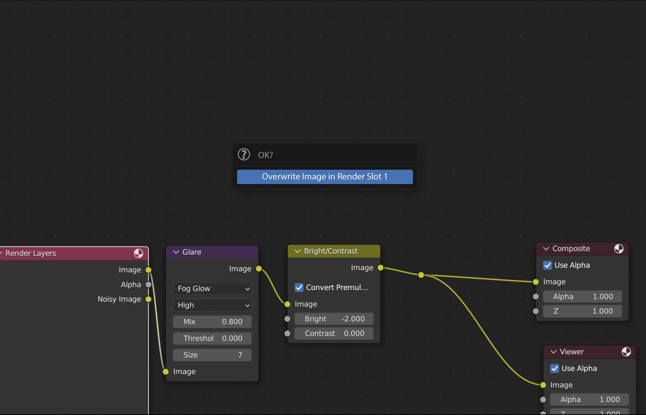Image resolution: width=646 pixels, height=415 pixels.
Task: Click the Contrast 0.000 value field
Action: click(x=334, y=333)
